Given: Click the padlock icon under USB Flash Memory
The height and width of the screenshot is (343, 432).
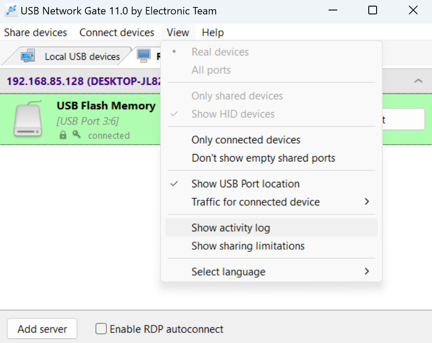Looking at the screenshot, I should click(x=63, y=135).
